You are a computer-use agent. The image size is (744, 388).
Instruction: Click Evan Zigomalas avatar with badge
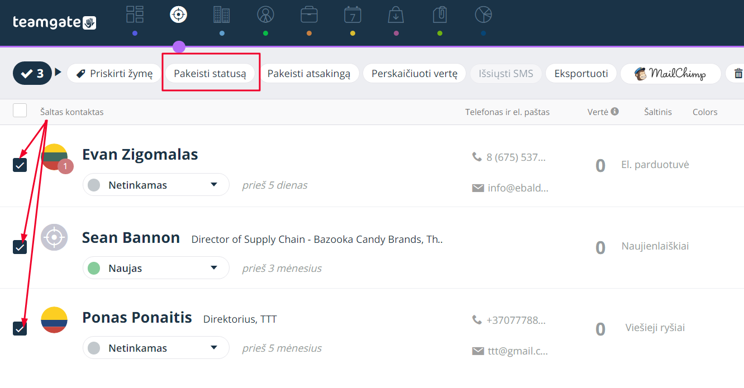(55, 158)
